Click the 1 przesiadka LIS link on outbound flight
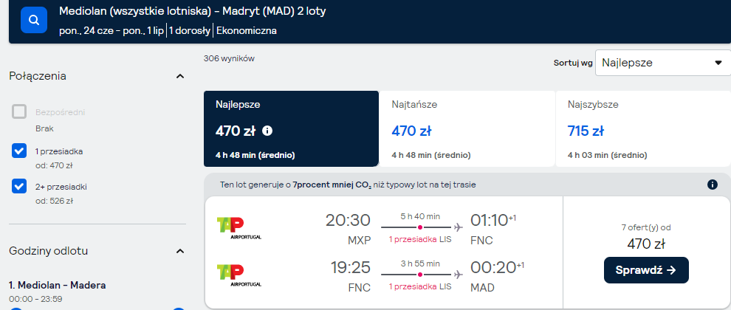This screenshot has height=310, width=731. point(420,240)
